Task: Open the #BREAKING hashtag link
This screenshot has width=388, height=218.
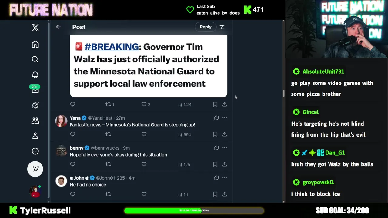Action: click(x=112, y=47)
